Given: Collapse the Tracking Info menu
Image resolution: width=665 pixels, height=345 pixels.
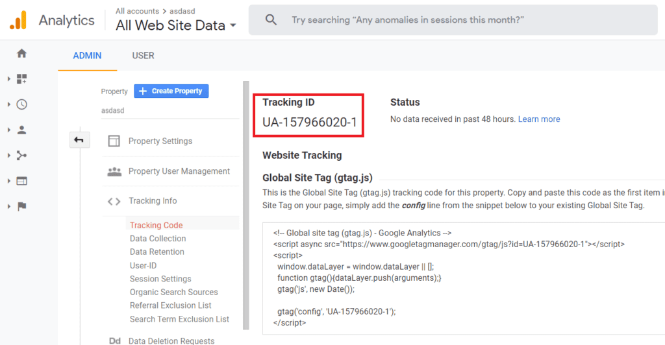Looking at the screenshot, I should click(153, 200).
